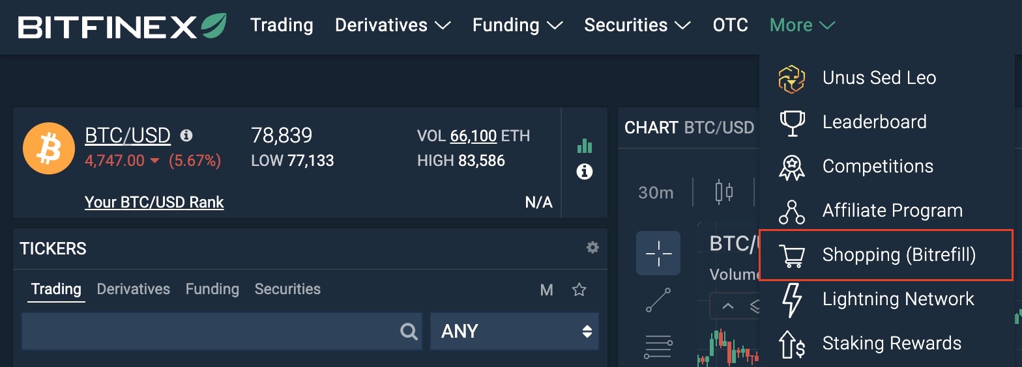Select Shopping (Bitrefill) menu entry
Screen dimensions: 1022x367
[x=886, y=255]
